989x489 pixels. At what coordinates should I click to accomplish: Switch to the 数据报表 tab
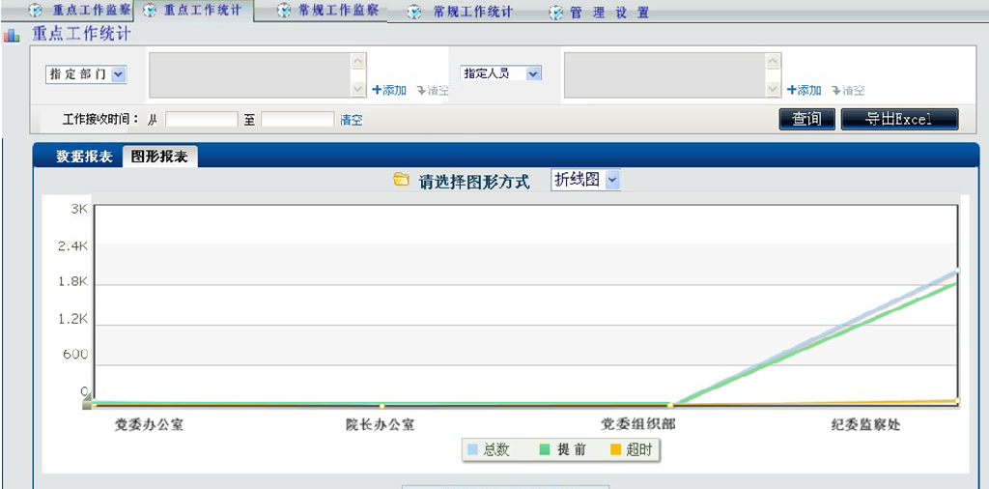pos(83,157)
